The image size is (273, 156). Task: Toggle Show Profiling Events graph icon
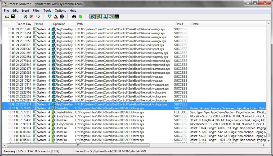tap(117, 17)
